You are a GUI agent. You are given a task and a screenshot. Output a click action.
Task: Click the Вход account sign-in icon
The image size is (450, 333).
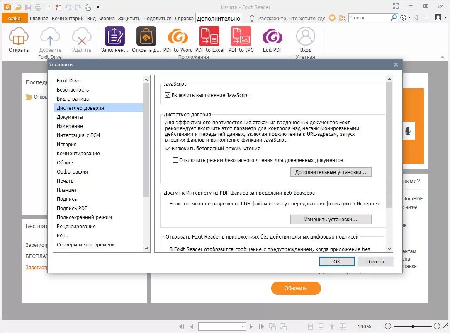pos(306,36)
